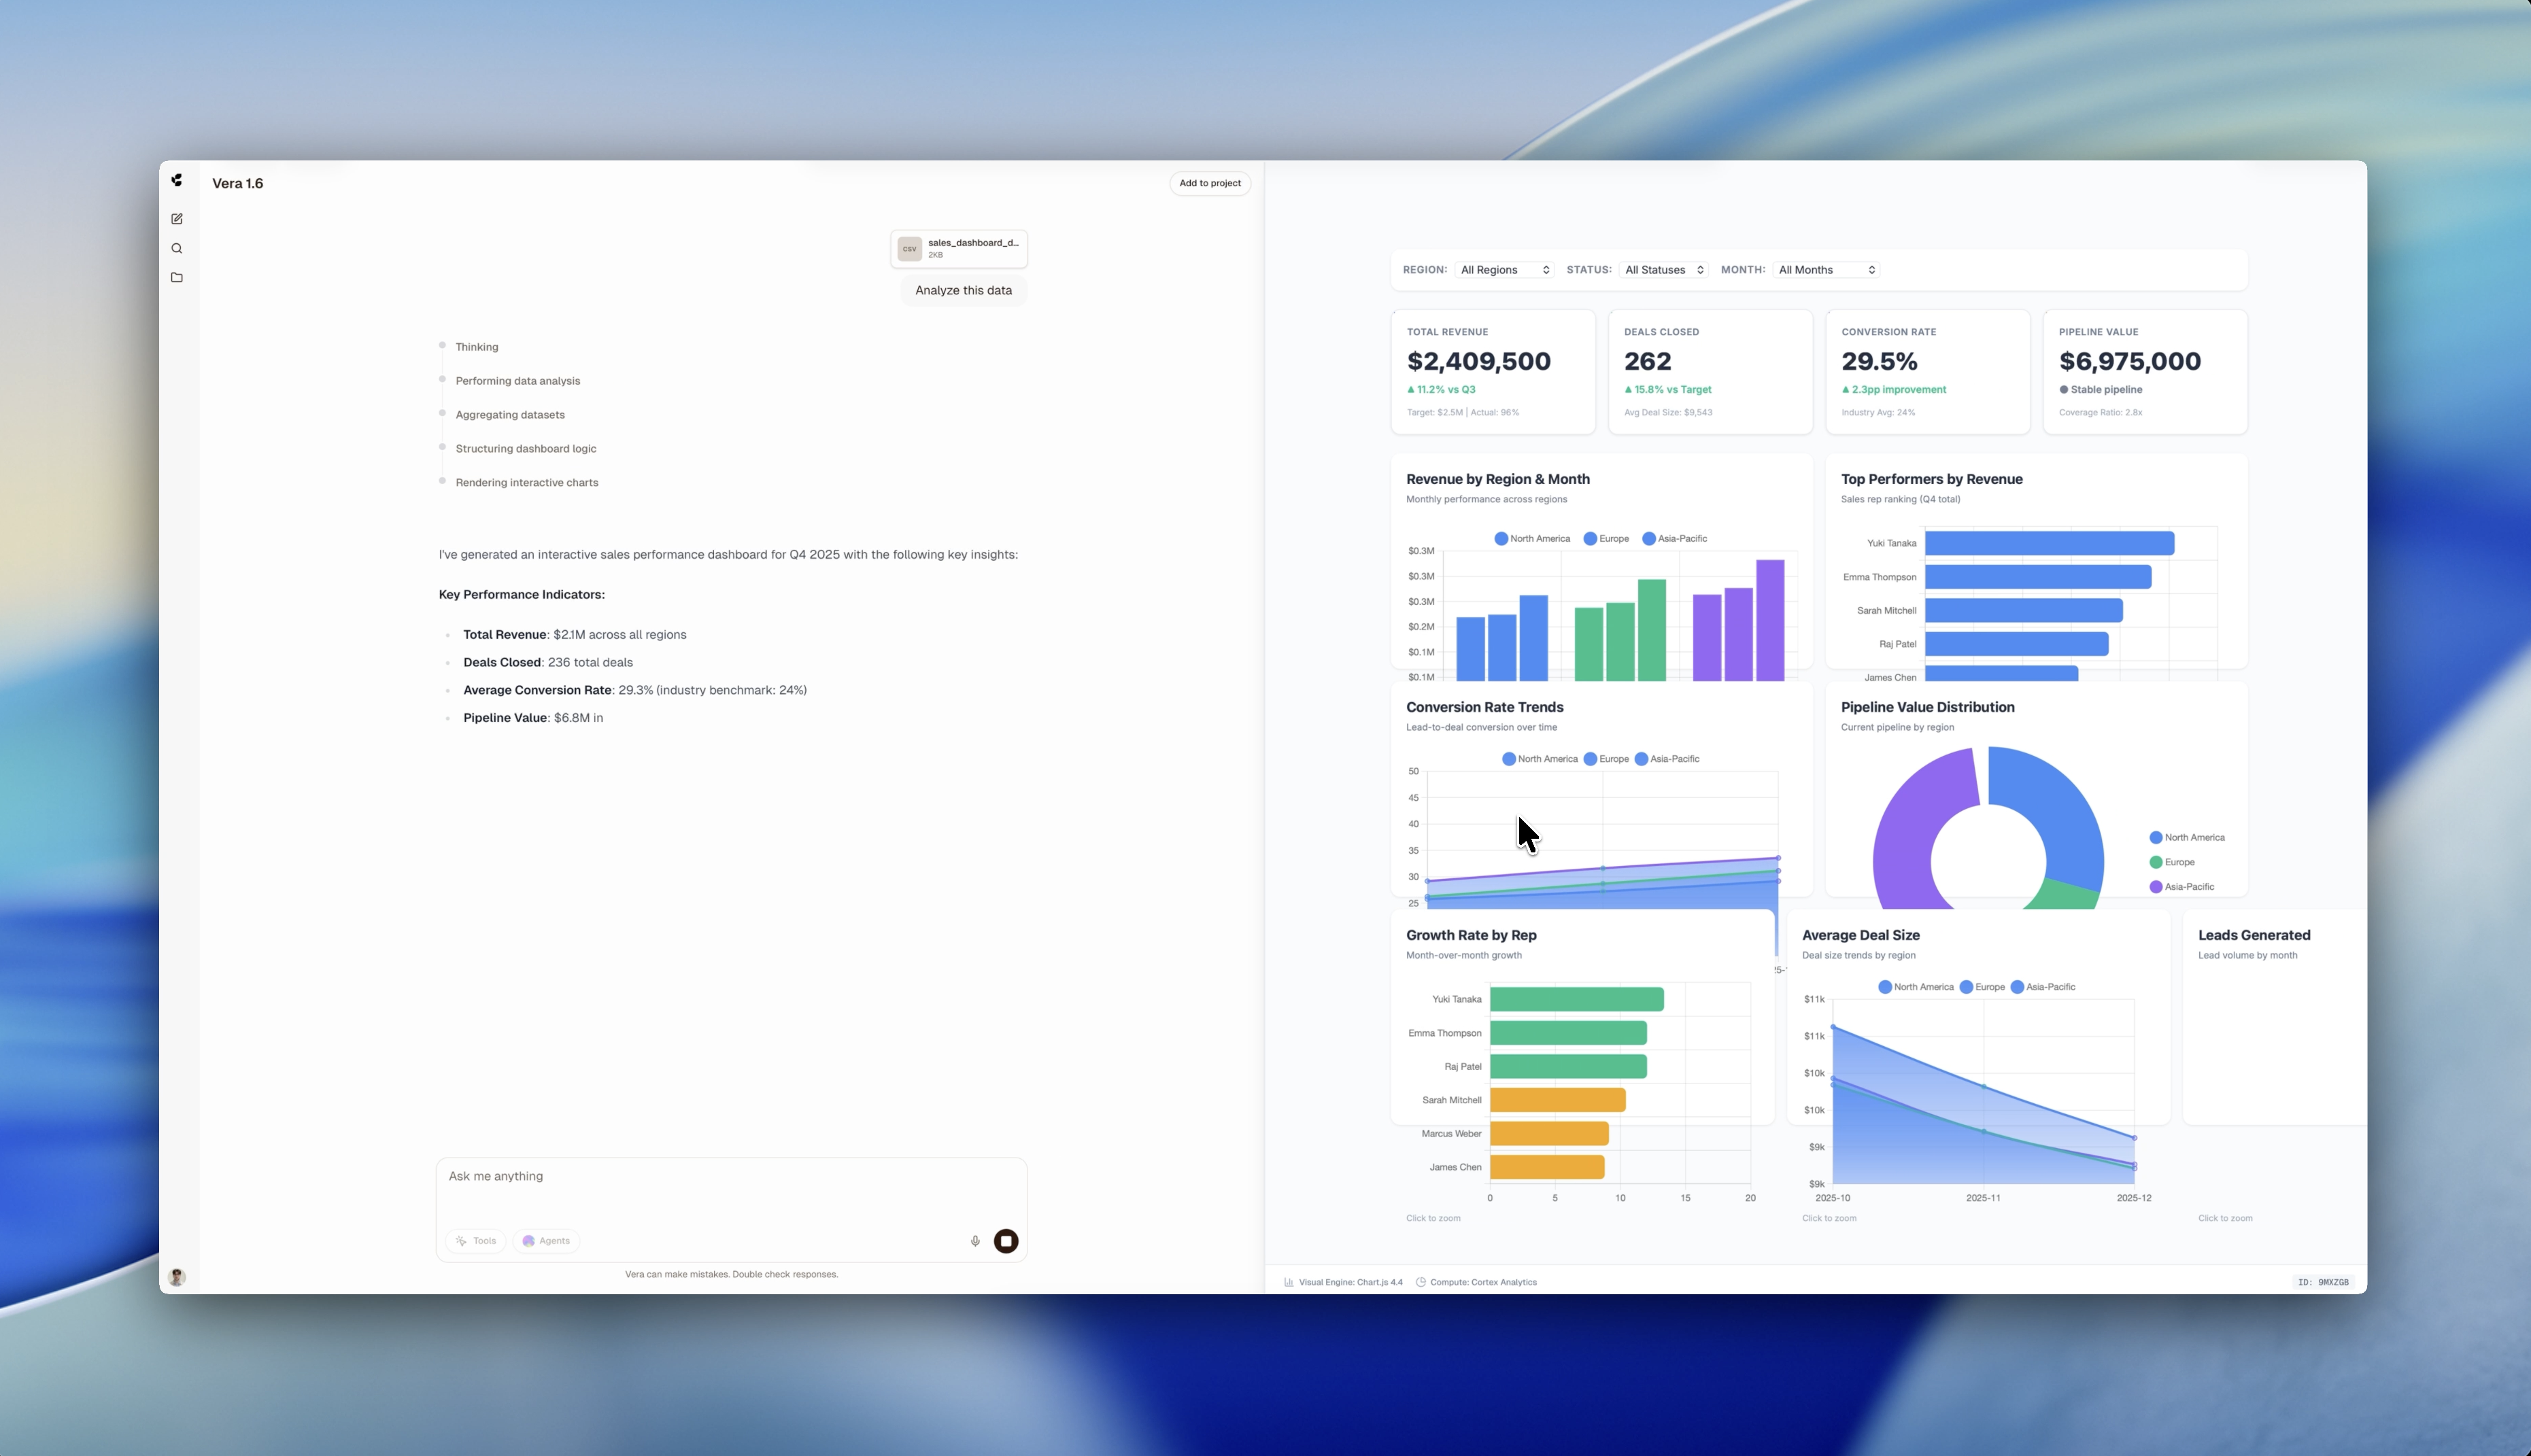Open the REGION All Regions dropdown
Viewport: 2531px width, 1456px height.
pos(1505,269)
